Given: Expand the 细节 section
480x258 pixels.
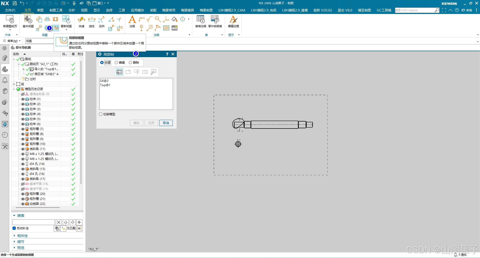Looking at the screenshot, I should click(x=14, y=242).
